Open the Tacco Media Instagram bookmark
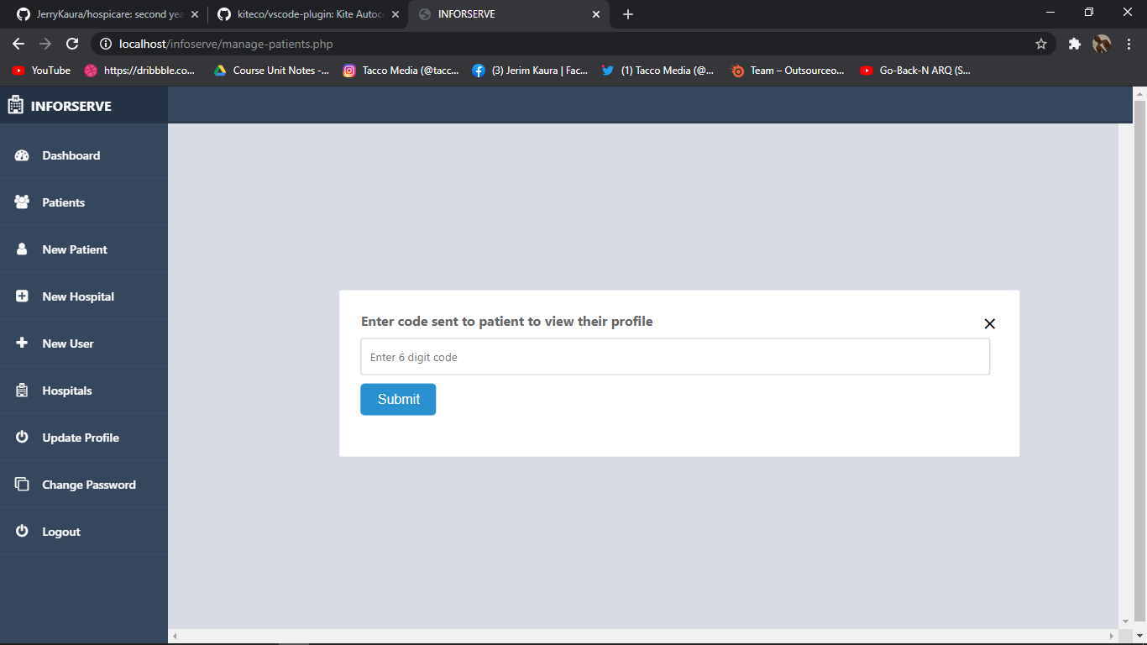1147x645 pixels. coord(401,71)
